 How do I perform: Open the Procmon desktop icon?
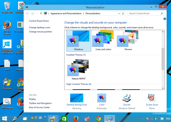coord(7,84)
